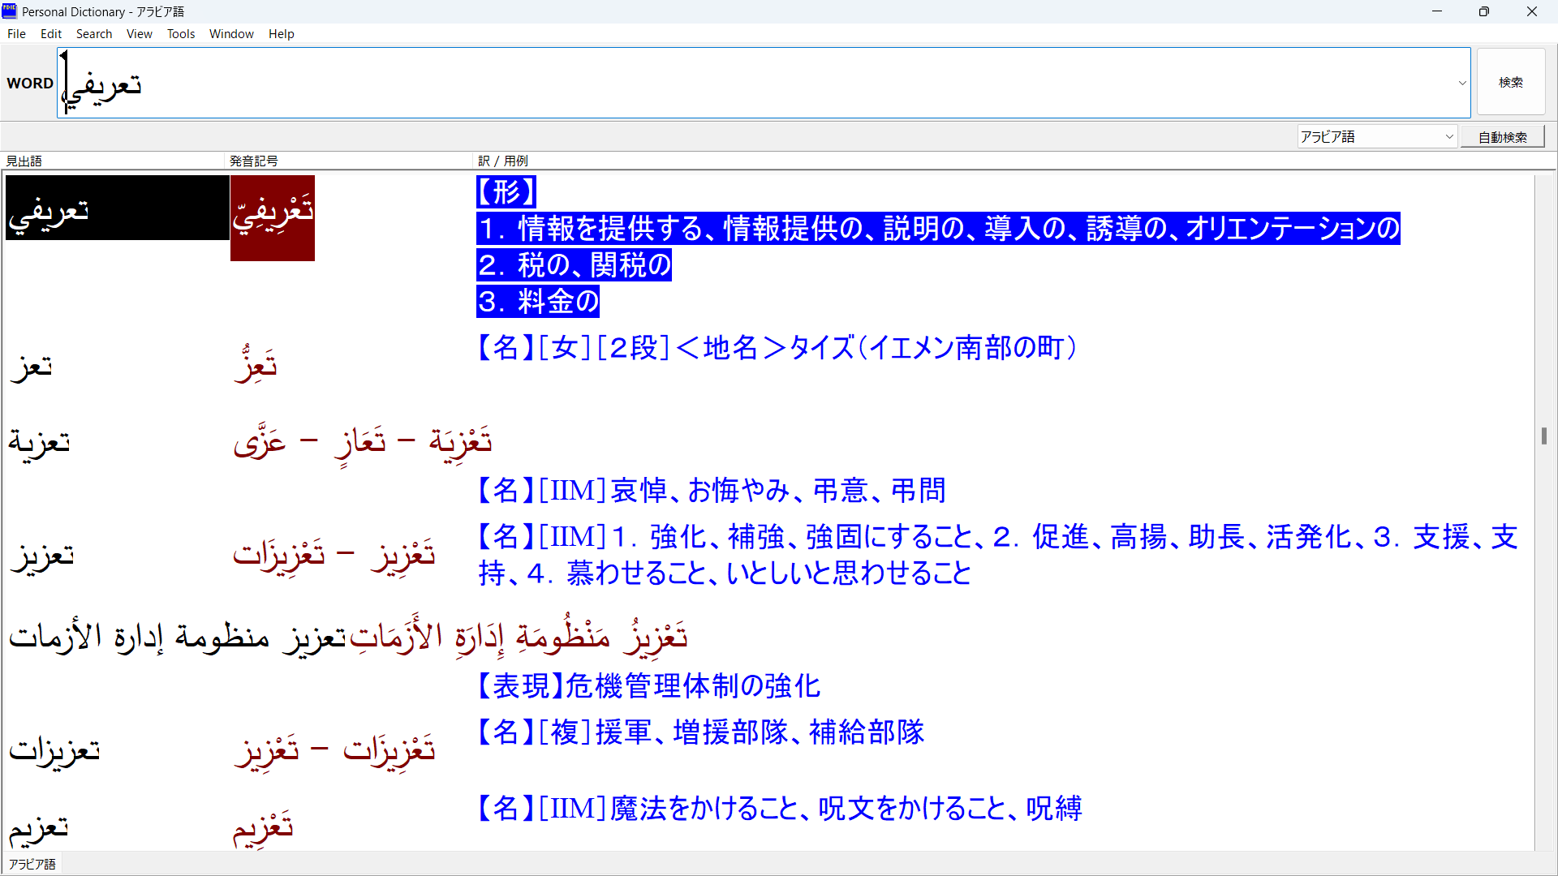Open the Edit menu

tap(50, 33)
